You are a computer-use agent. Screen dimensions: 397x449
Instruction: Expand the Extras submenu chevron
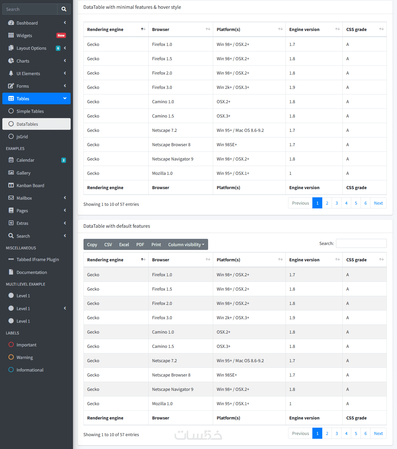65,223
